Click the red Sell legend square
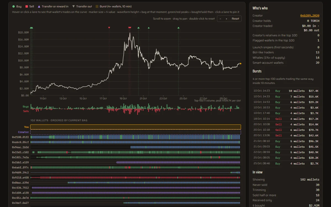The width and height of the screenshot is (331, 207). [x=26, y=6]
